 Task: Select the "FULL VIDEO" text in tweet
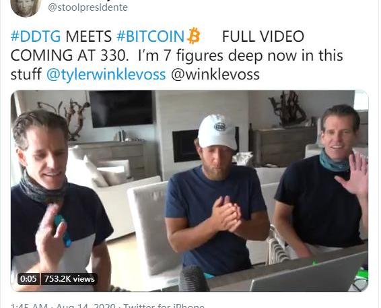263,36
